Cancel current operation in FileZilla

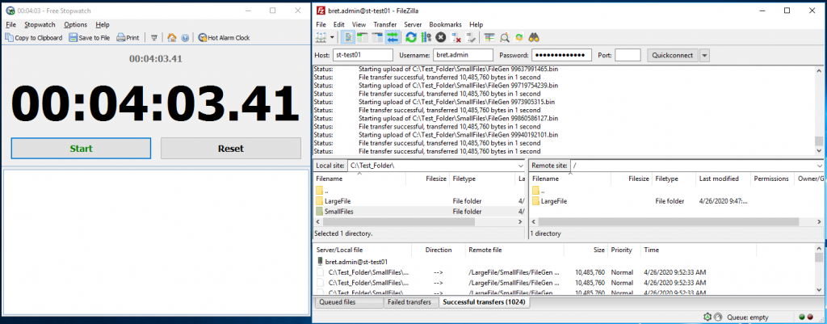point(441,37)
